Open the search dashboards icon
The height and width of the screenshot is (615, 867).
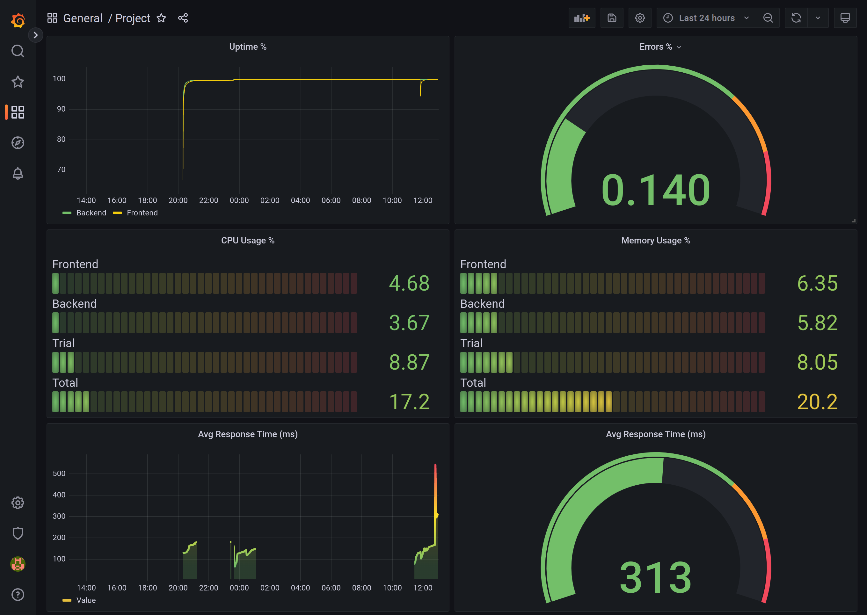(x=18, y=51)
